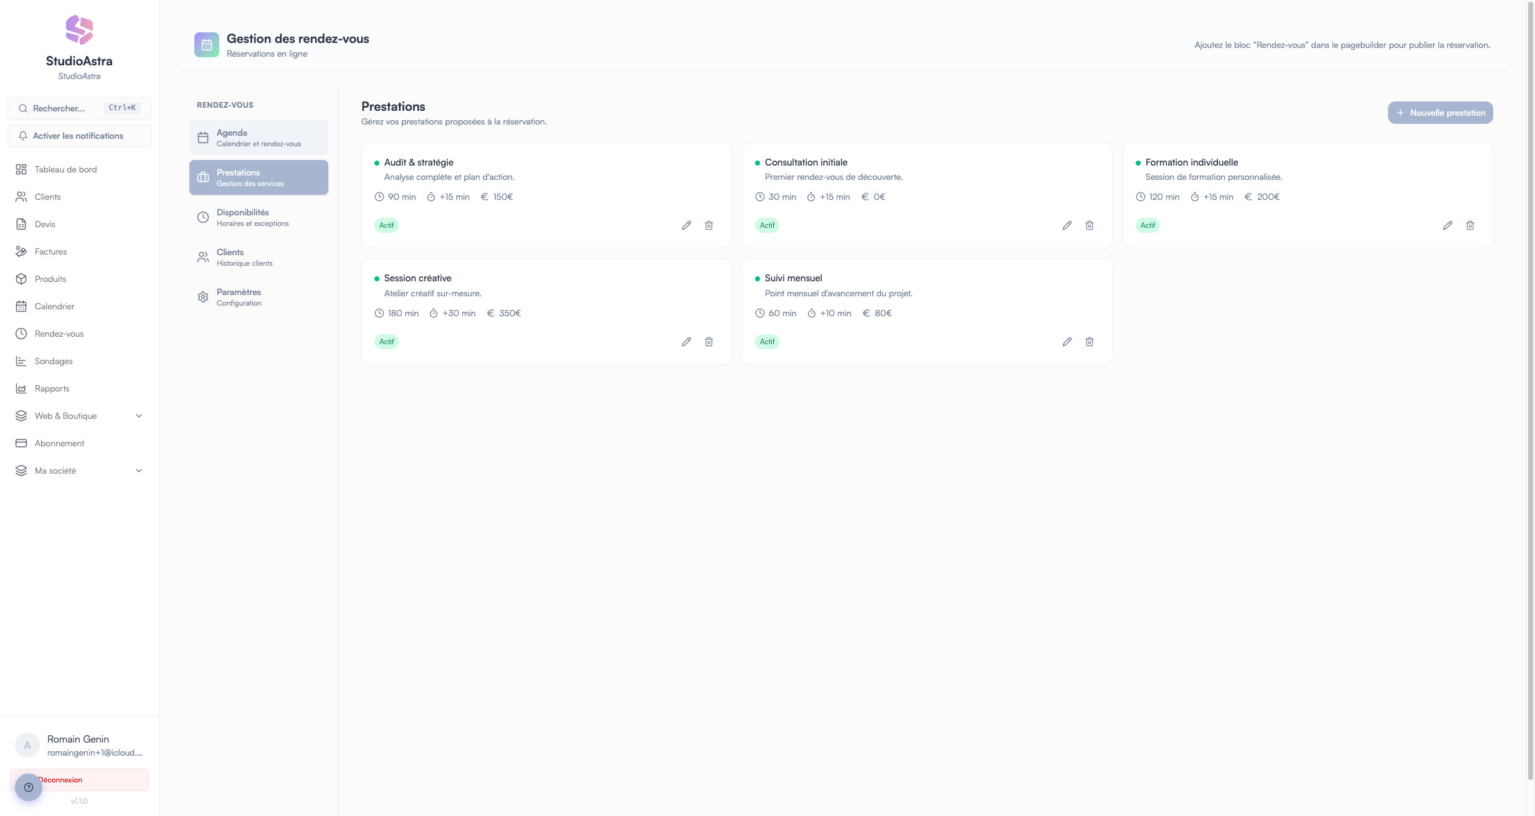Open the Agenda tab
Viewport: 1535px width, 816px height.
pos(259,138)
